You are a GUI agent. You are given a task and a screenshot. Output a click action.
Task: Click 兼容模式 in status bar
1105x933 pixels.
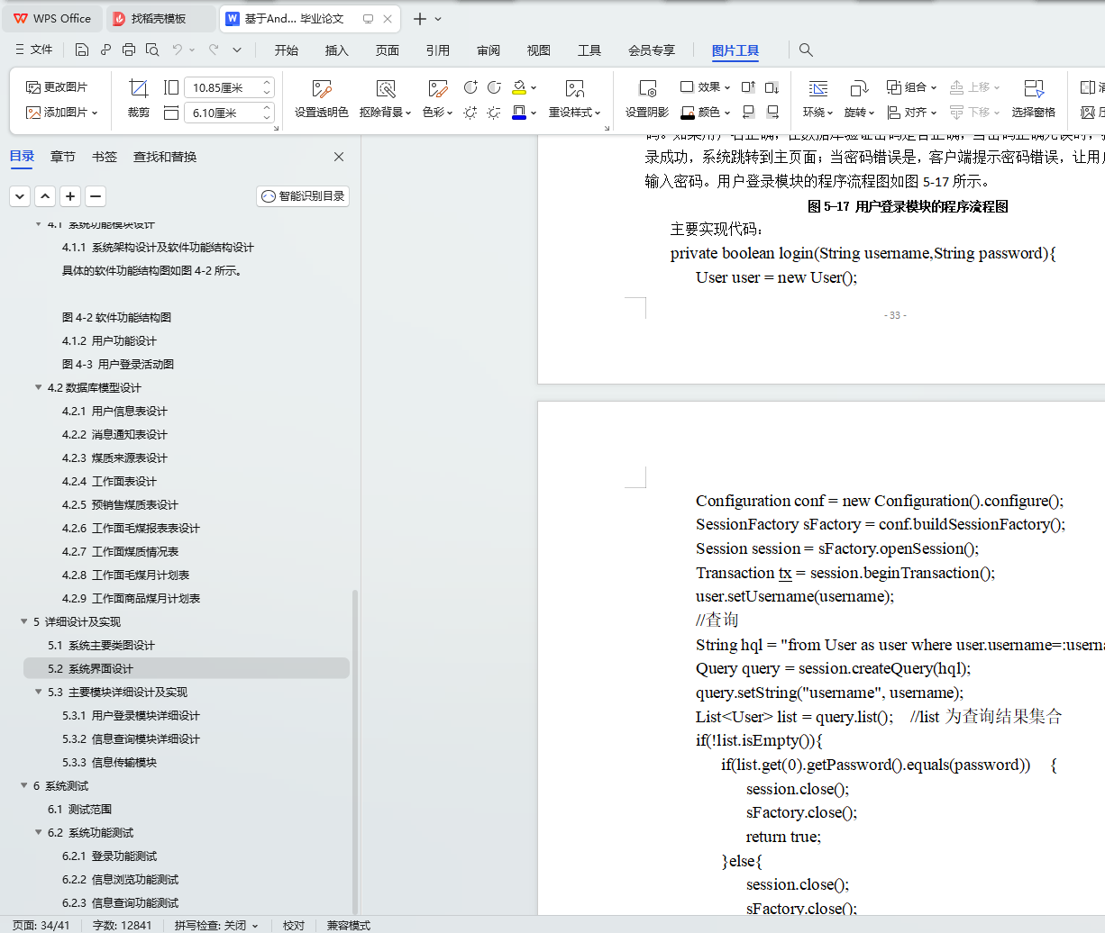click(x=348, y=925)
